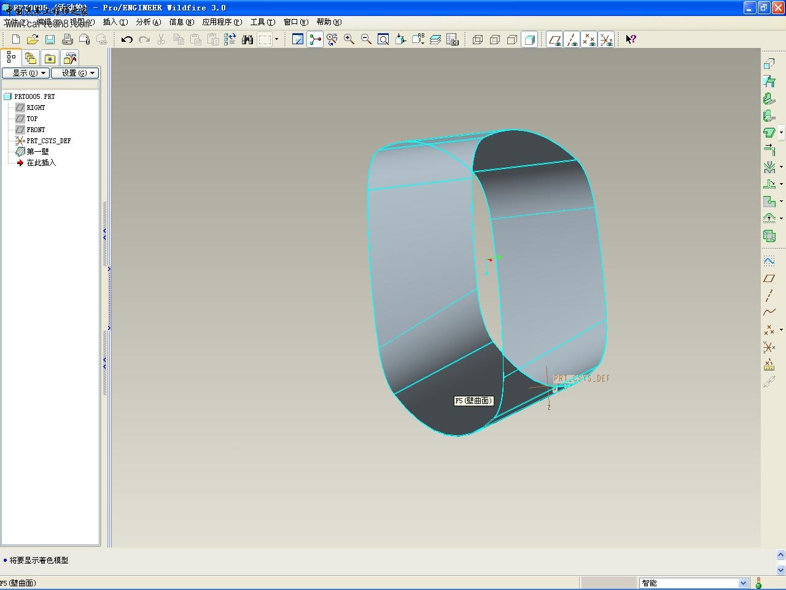
Task: Expand the selection box tool arrow
Action: click(276, 39)
